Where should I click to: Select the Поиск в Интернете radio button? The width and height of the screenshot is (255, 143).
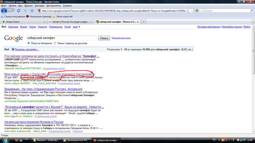point(28,43)
